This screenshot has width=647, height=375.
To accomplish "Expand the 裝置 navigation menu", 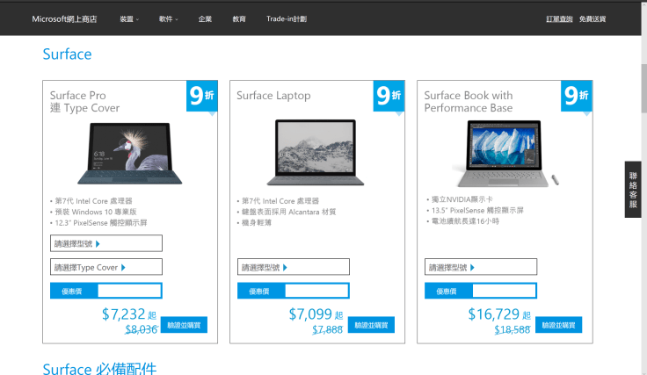I will click(129, 19).
